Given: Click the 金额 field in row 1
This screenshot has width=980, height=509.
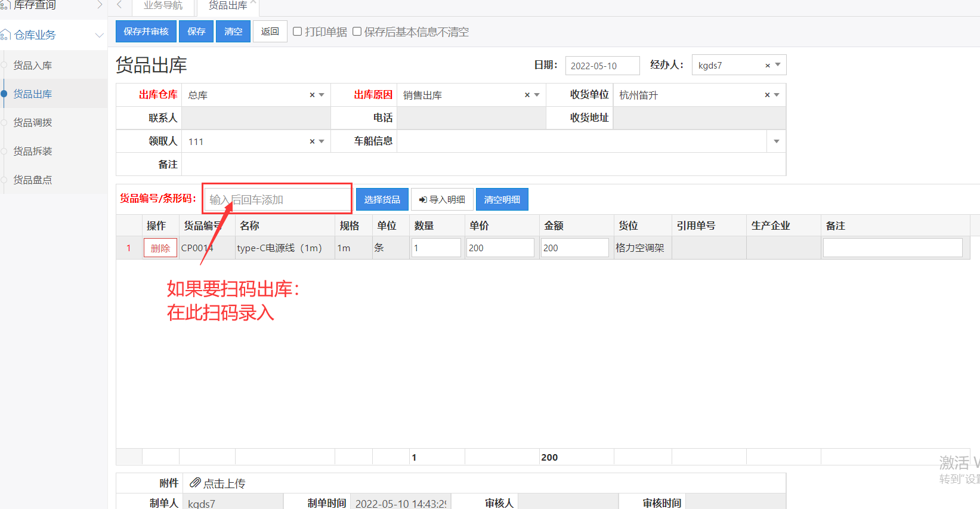Looking at the screenshot, I should tap(575, 248).
